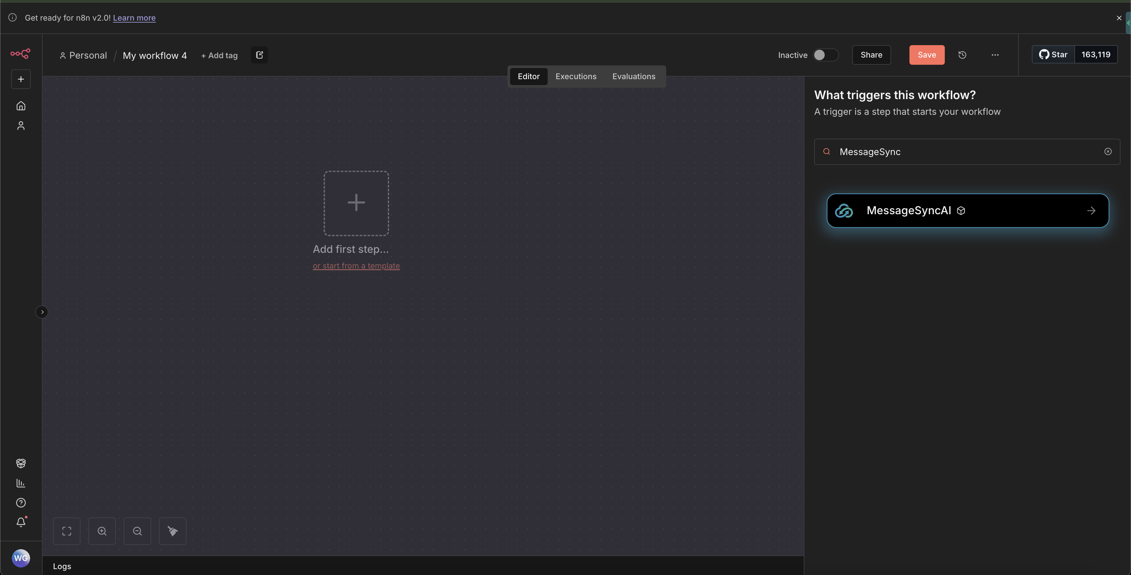
Task: Rename the workflow via the edit icon
Action: 259,55
